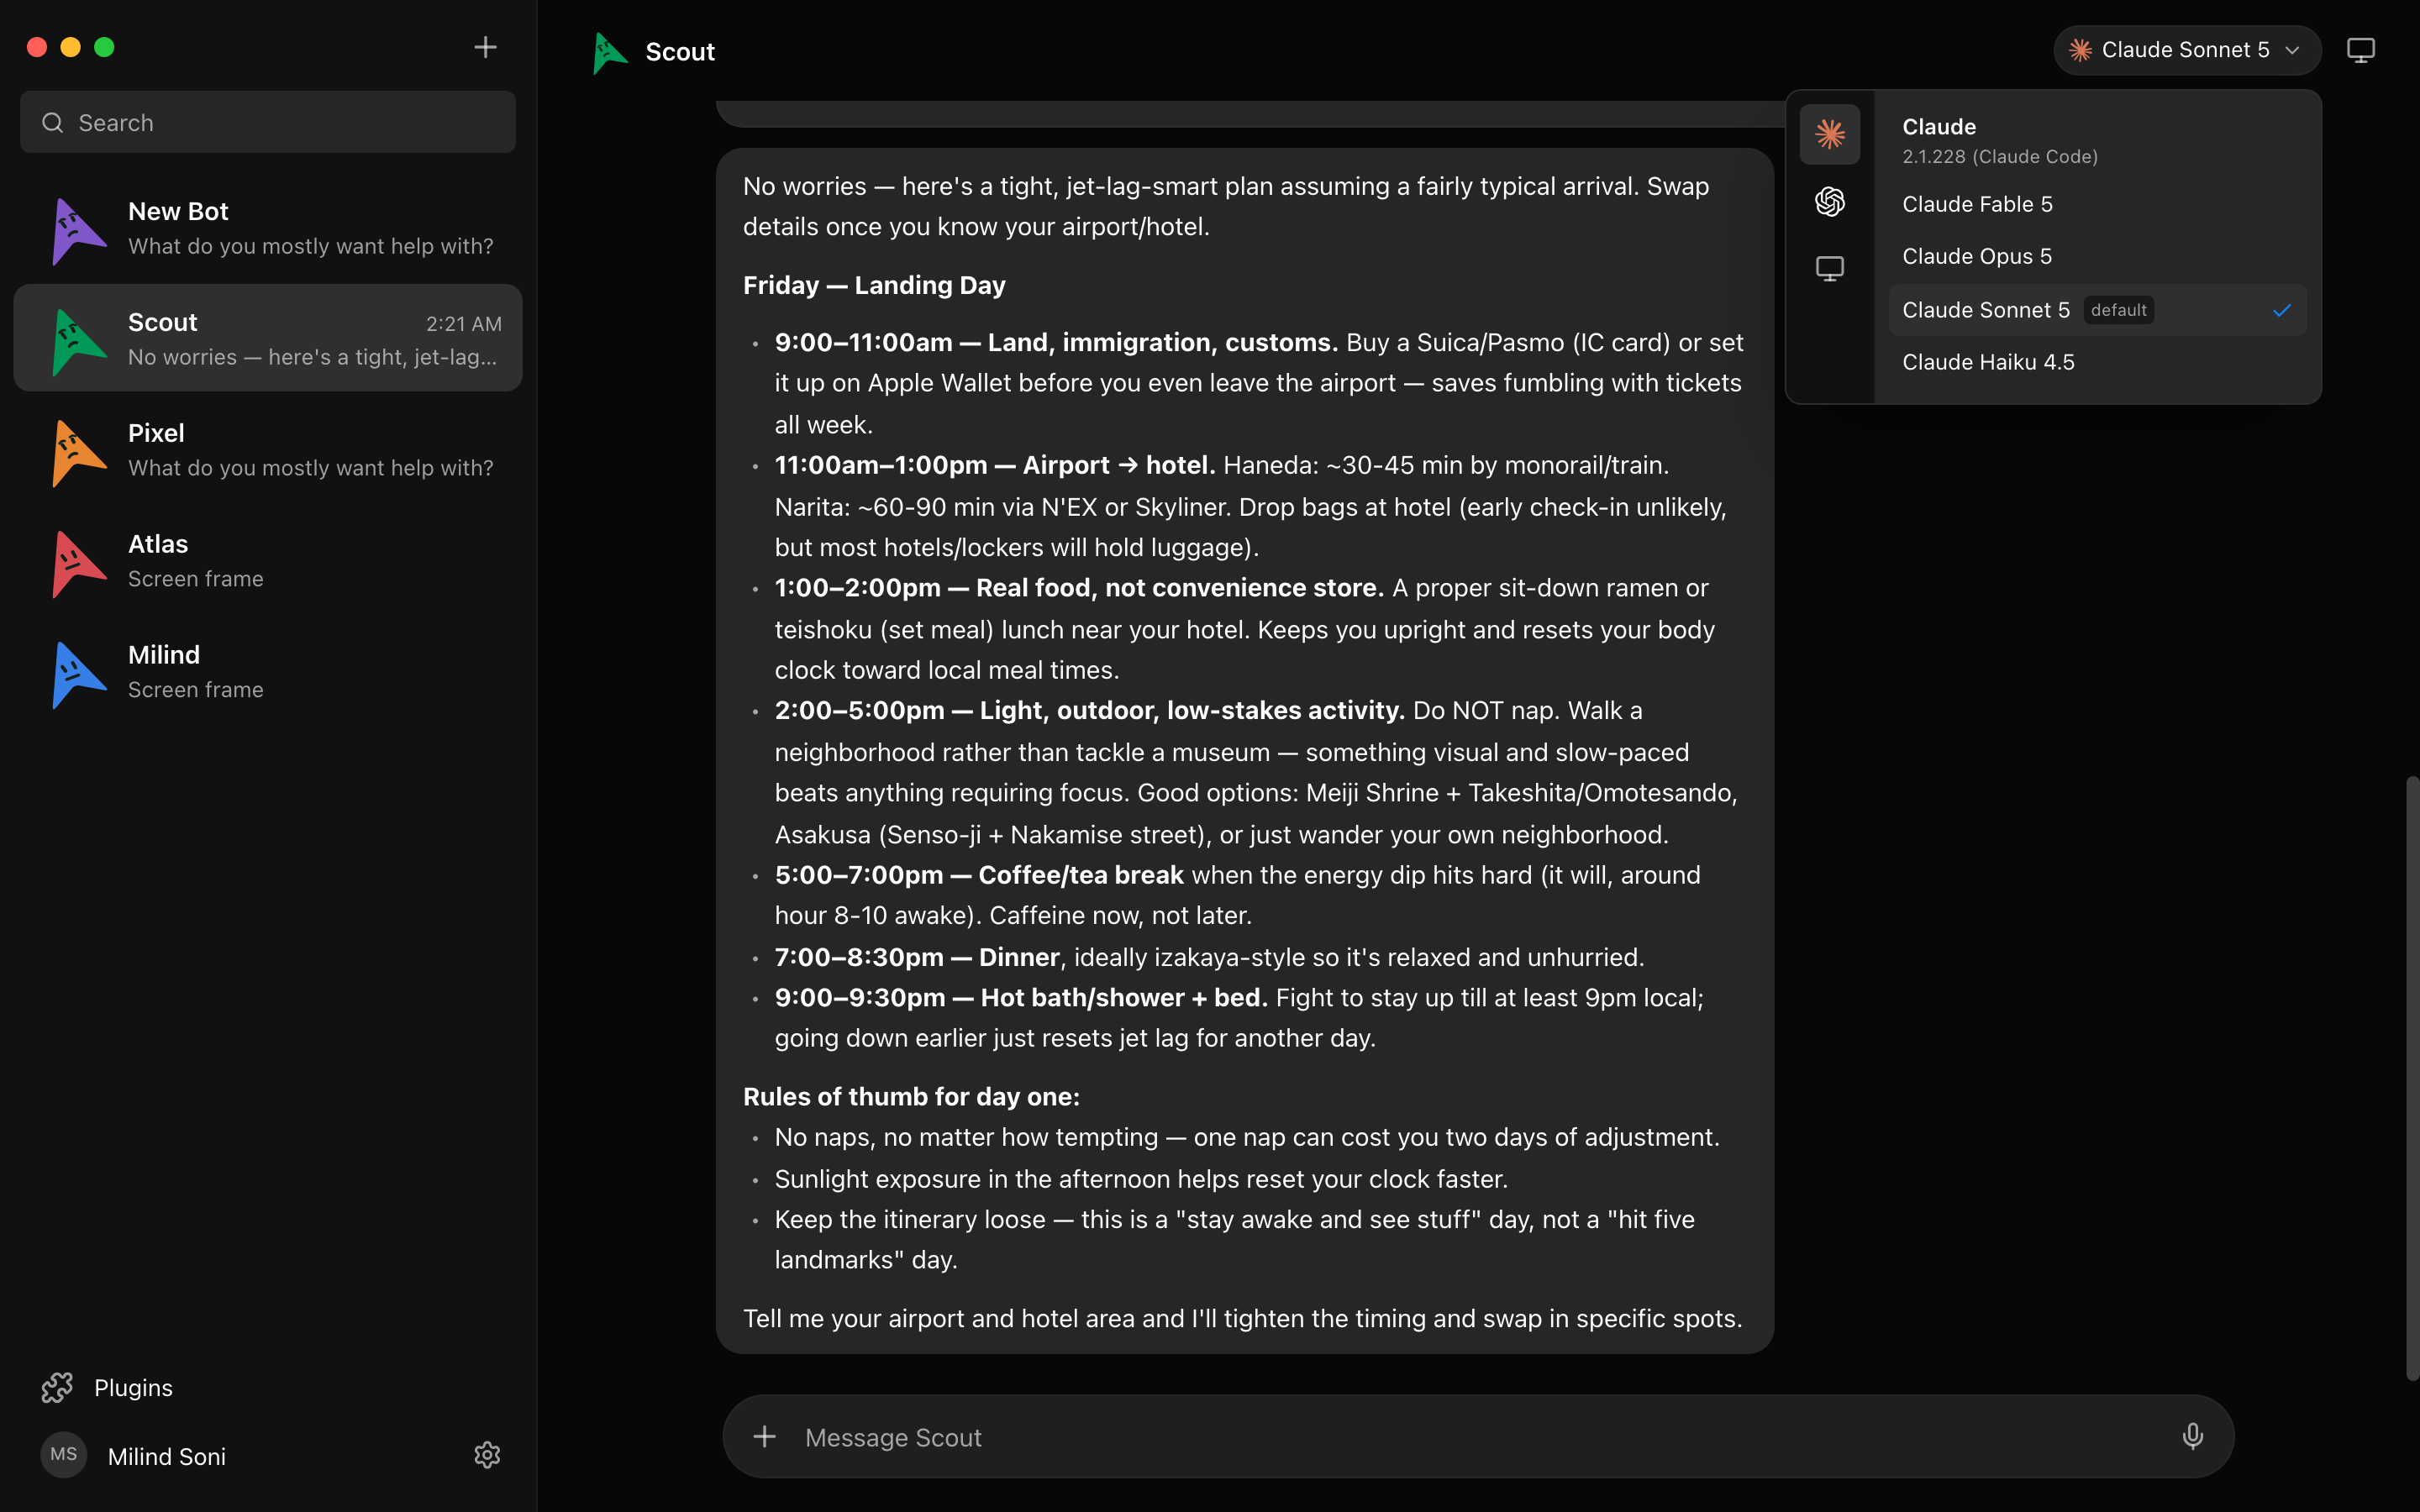Select the local monitor provider icon
Screen dimensions: 2420x1512
[x=1829, y=268]
